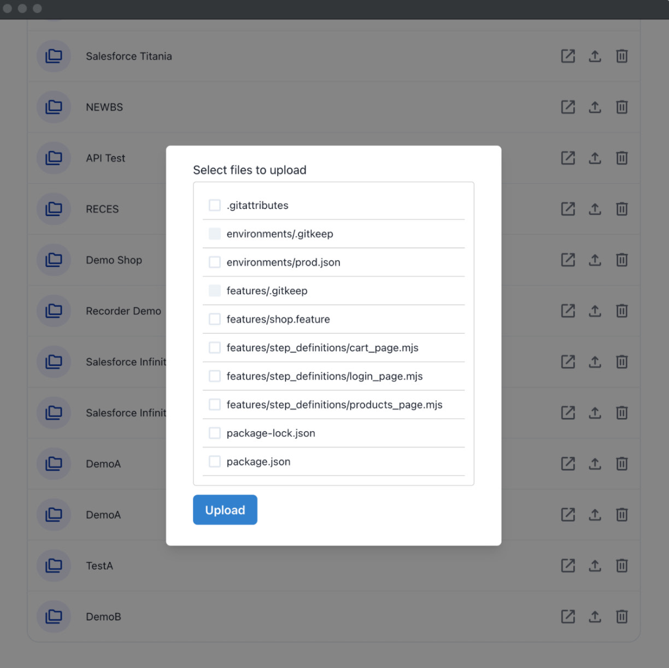Delete the API Test project via trash icon
The height and width of the screenshot is (668, 669).
pos(621,158)
